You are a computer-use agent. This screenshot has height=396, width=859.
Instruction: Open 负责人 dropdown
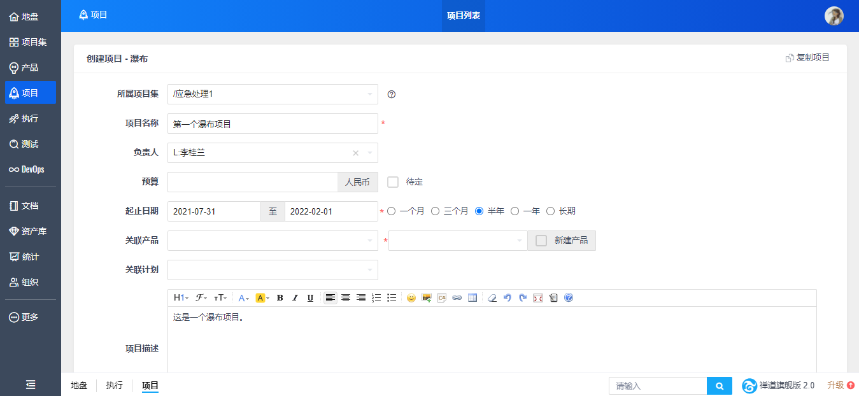(x=273, y=153)
